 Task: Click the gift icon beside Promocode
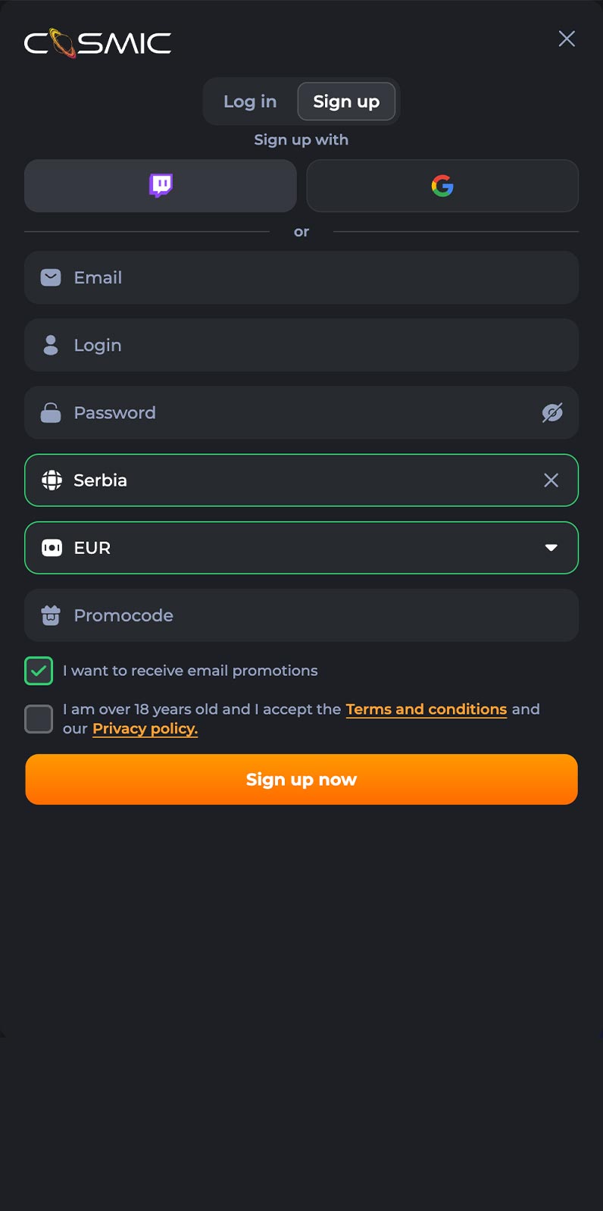pos(51,615)
